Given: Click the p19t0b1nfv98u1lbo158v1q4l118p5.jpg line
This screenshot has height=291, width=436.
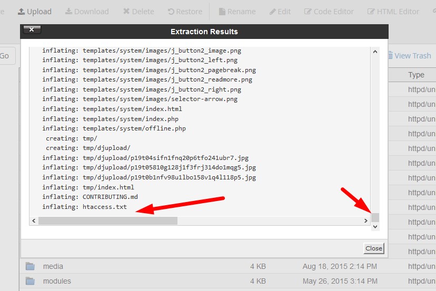Looking at the screenshot, I should pyautogui.click(x=149, y=177).
